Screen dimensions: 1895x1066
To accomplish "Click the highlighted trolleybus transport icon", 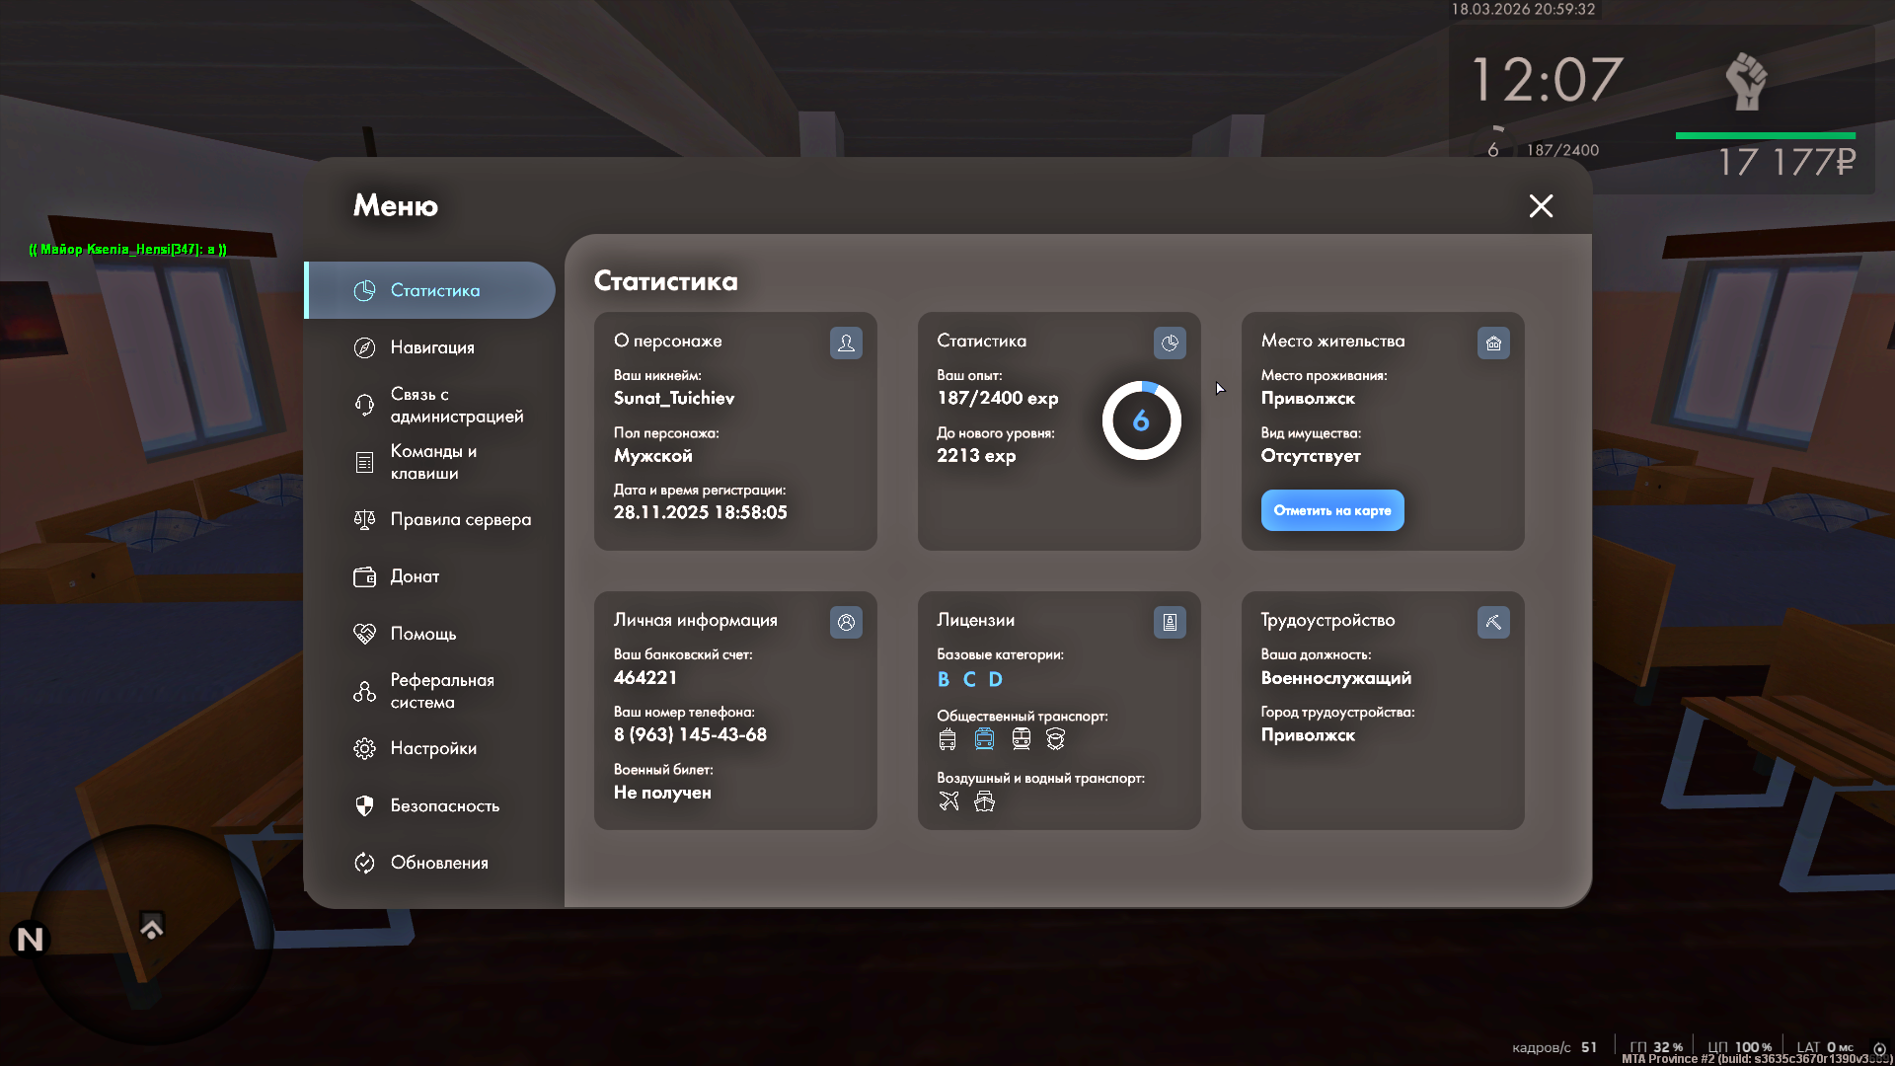I will click(x=984, y=739).
